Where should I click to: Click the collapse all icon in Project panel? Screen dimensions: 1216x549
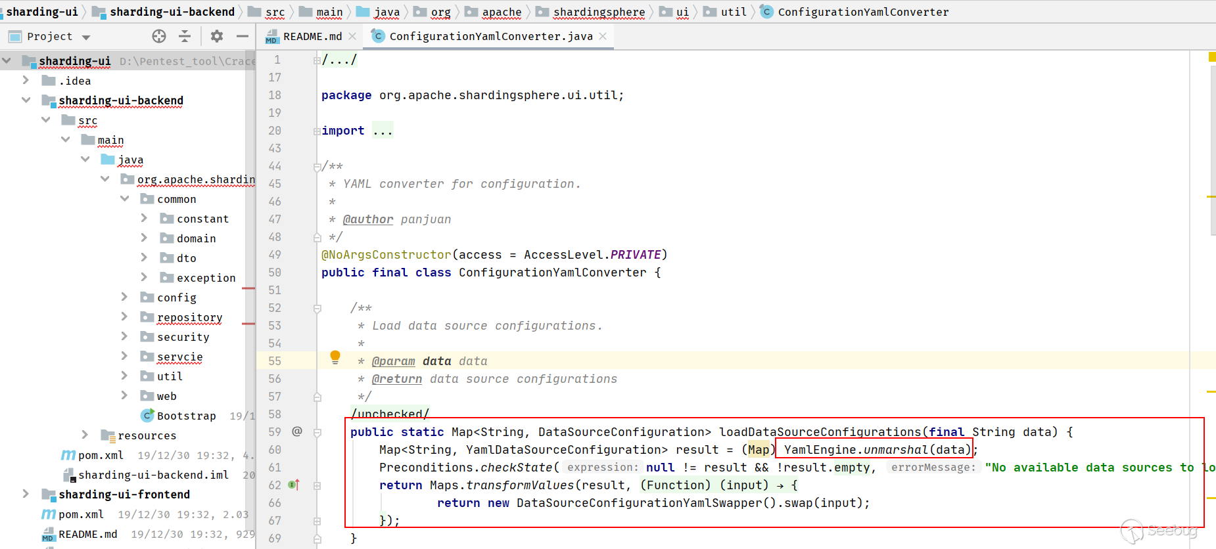tap(185, 36)
